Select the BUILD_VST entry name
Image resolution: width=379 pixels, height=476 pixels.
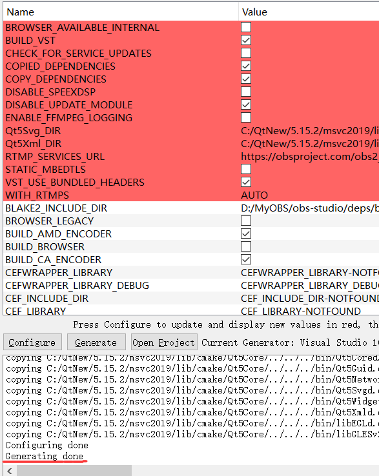pyautogui.click(x=30, y=41)
